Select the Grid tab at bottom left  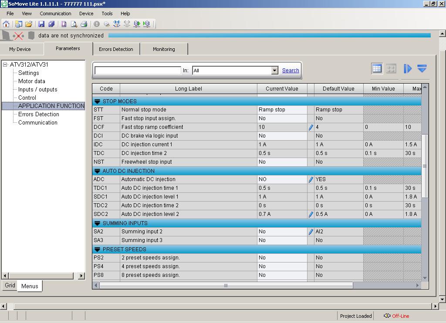point(10,285)
